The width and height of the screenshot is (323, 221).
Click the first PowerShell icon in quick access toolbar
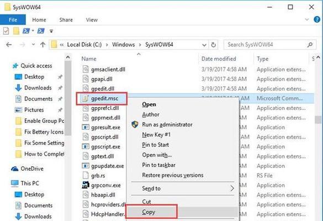pyautogui.click(x=26, y=31)
